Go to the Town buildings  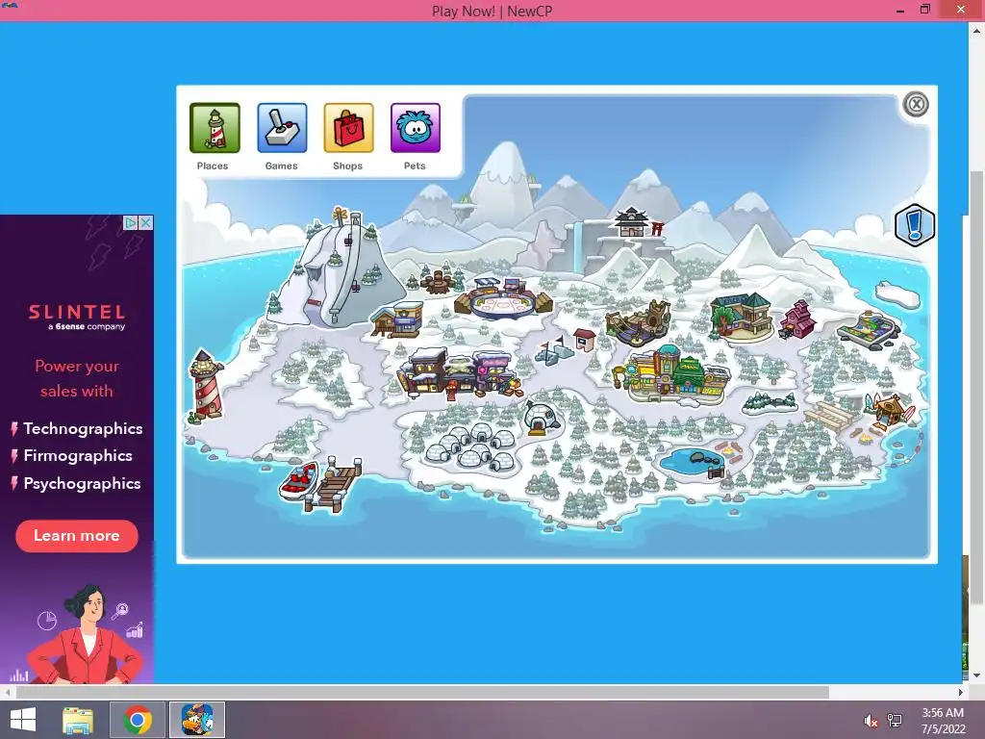pyautogui.click(x=461, y=373)
